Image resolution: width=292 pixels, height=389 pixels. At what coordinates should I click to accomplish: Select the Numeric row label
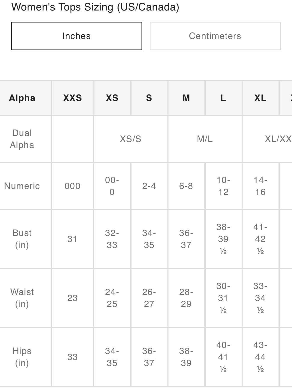click(x=22, y=186)
